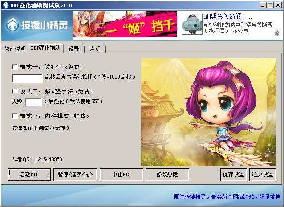Focus the milliseconds delay input field
The height and width of the screenshot is (207, 284).
click(x=27, y=78)
